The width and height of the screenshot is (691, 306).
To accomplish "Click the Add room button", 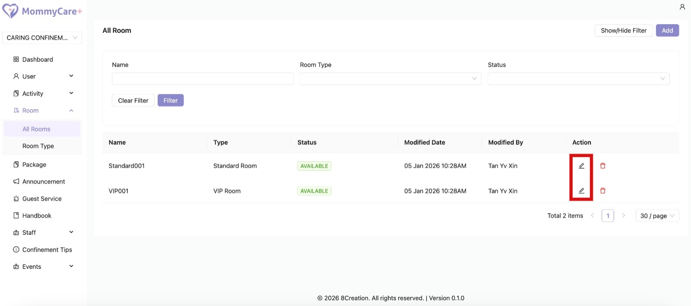I will tap(667, 31).
